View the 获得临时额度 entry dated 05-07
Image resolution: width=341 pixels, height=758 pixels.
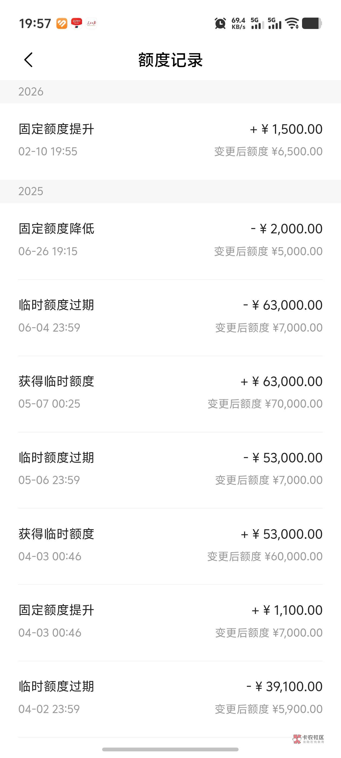click(170, 392)
